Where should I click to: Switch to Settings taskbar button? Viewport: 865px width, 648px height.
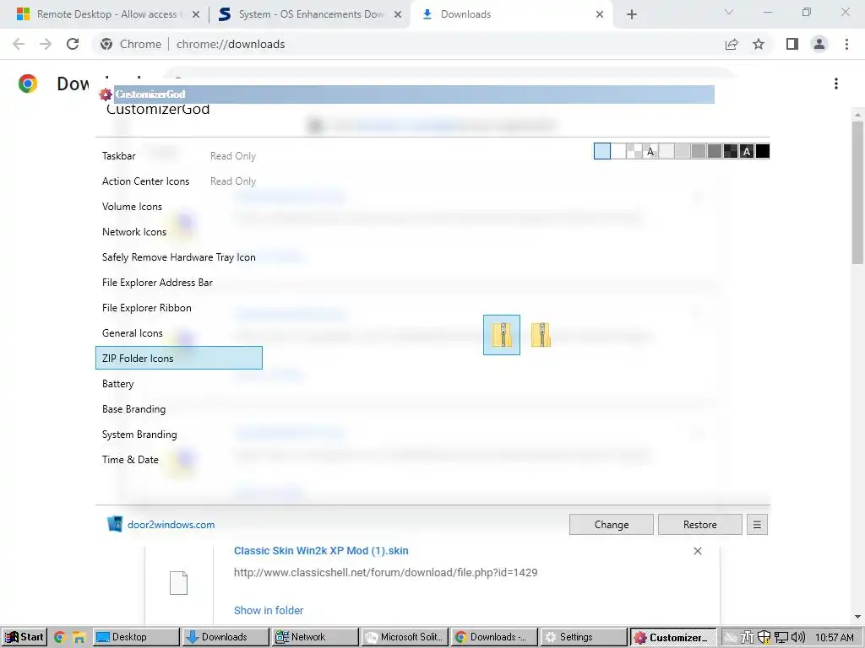[x=584, y=637]
